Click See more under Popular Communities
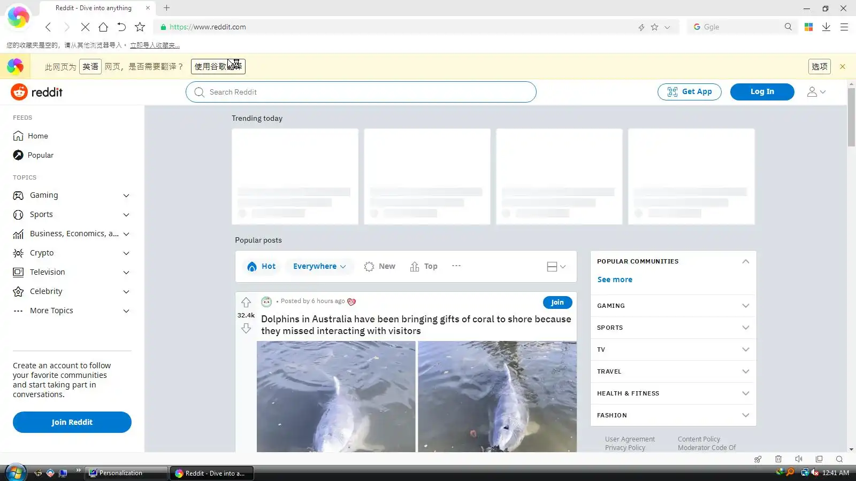The image size is (856, 481). 615,280
